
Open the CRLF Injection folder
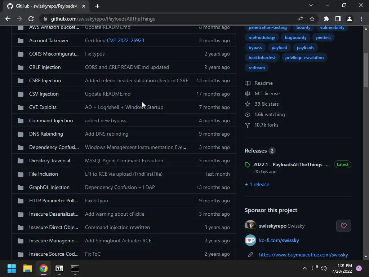point(45,67)
